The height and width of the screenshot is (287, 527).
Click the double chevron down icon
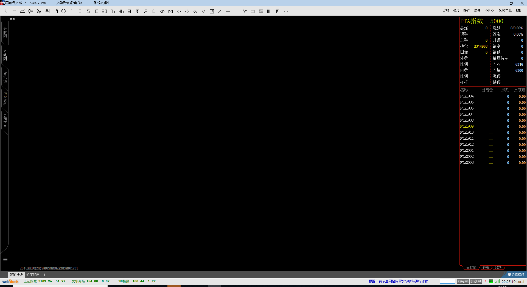pos(204,11)
